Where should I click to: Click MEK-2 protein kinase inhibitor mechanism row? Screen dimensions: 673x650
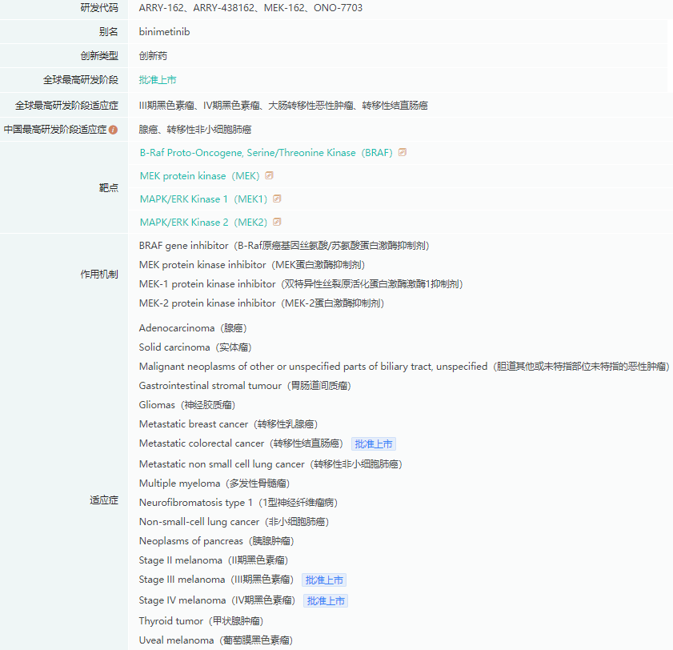(x=262, y=303)
